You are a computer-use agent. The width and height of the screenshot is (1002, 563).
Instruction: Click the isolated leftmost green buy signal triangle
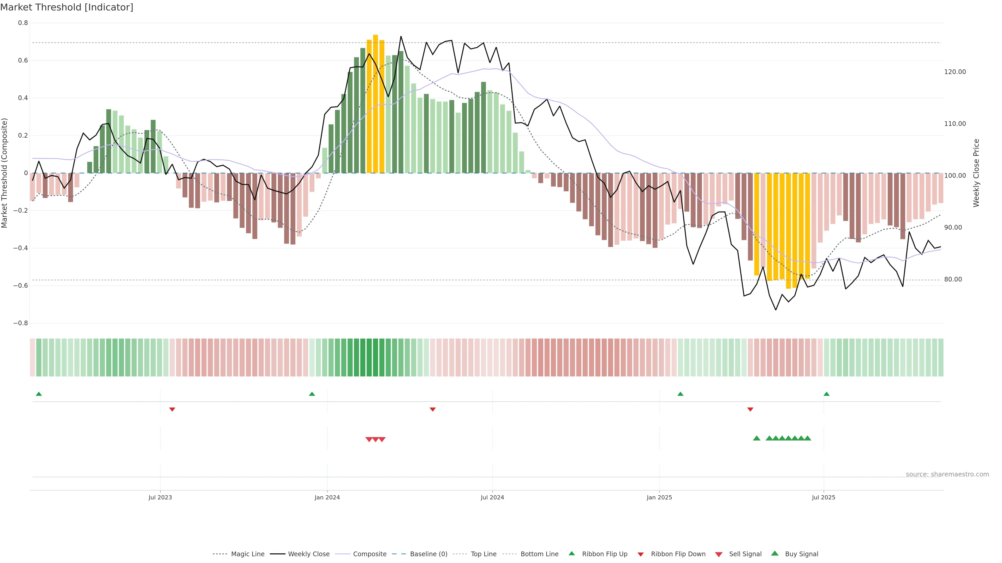[756, 438]
